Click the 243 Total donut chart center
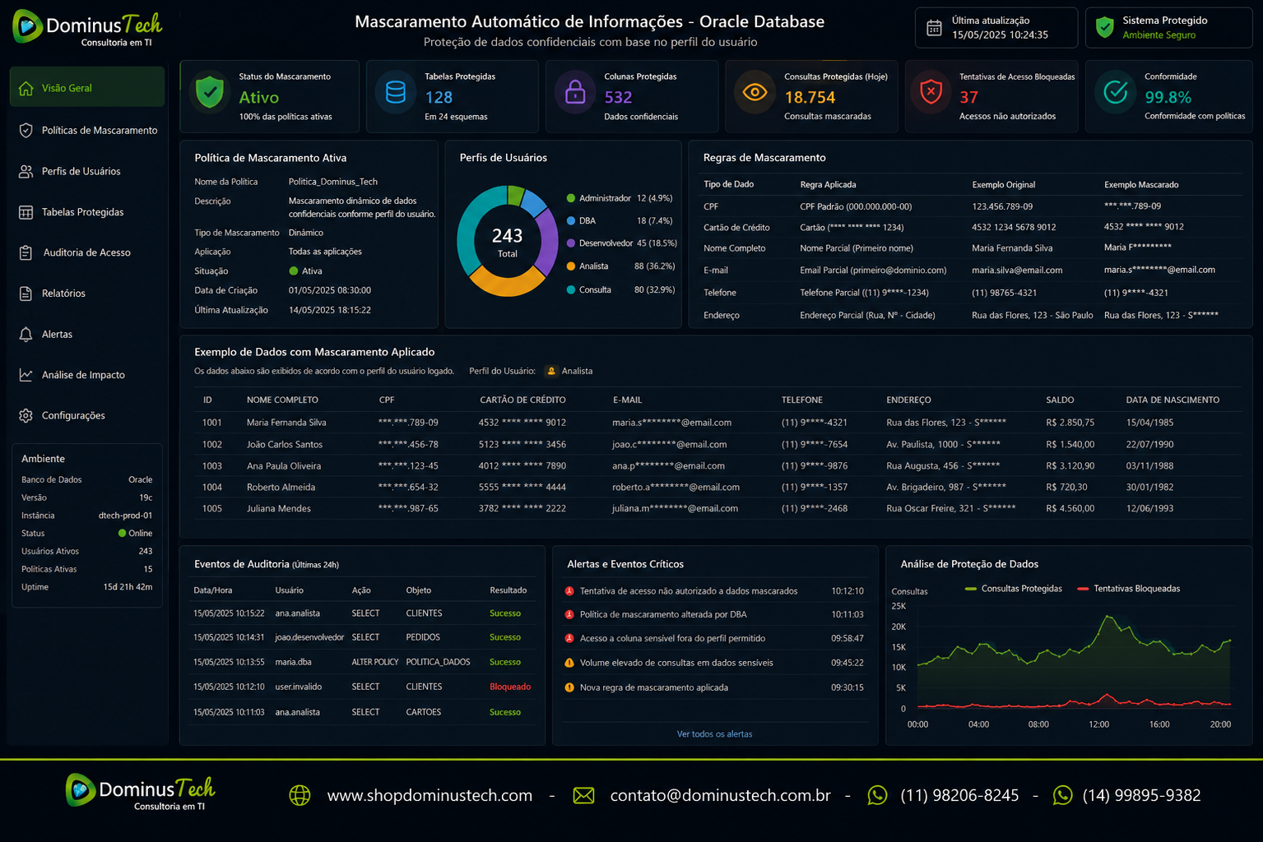Image resolution: width=1263 pixels, height=842 pixels. [508, 242]
